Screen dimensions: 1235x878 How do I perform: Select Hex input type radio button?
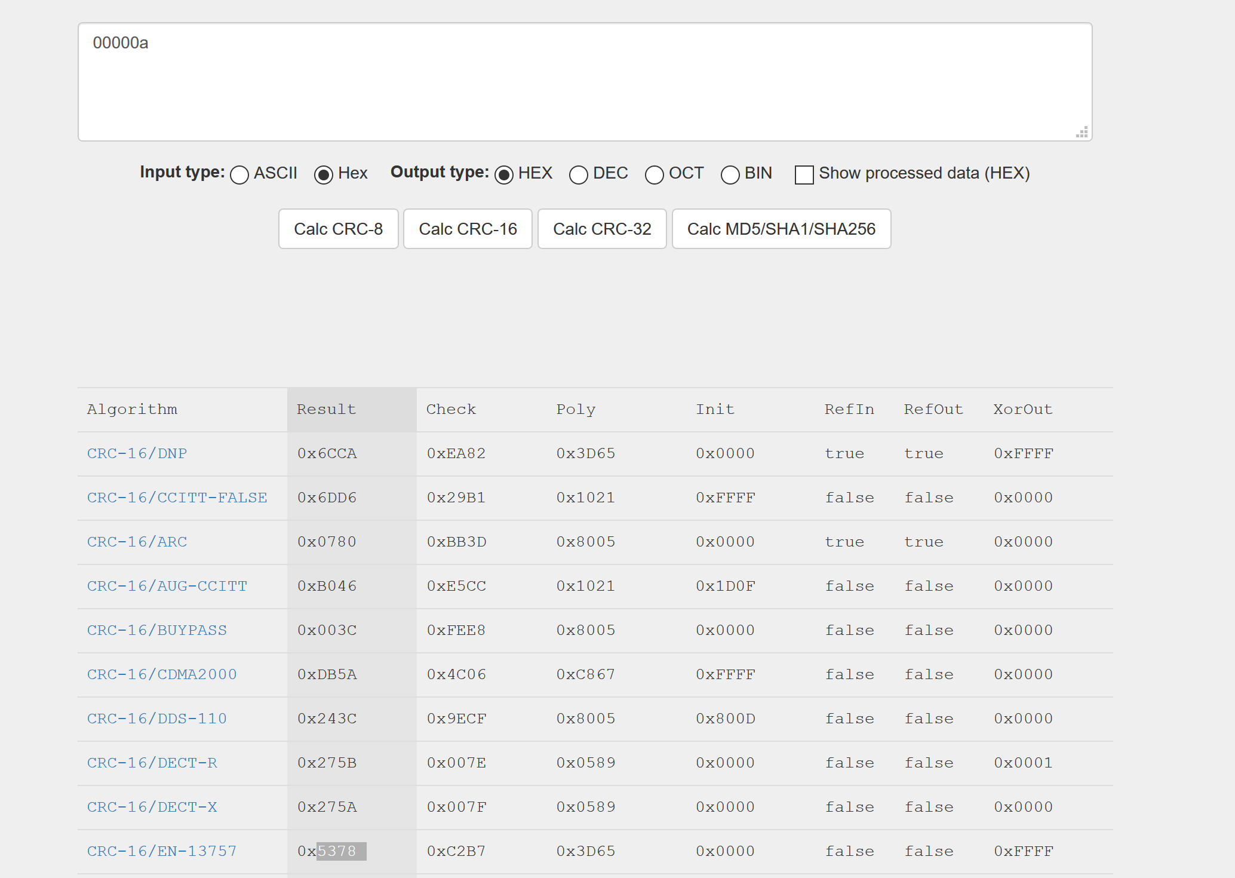(324, 174)
